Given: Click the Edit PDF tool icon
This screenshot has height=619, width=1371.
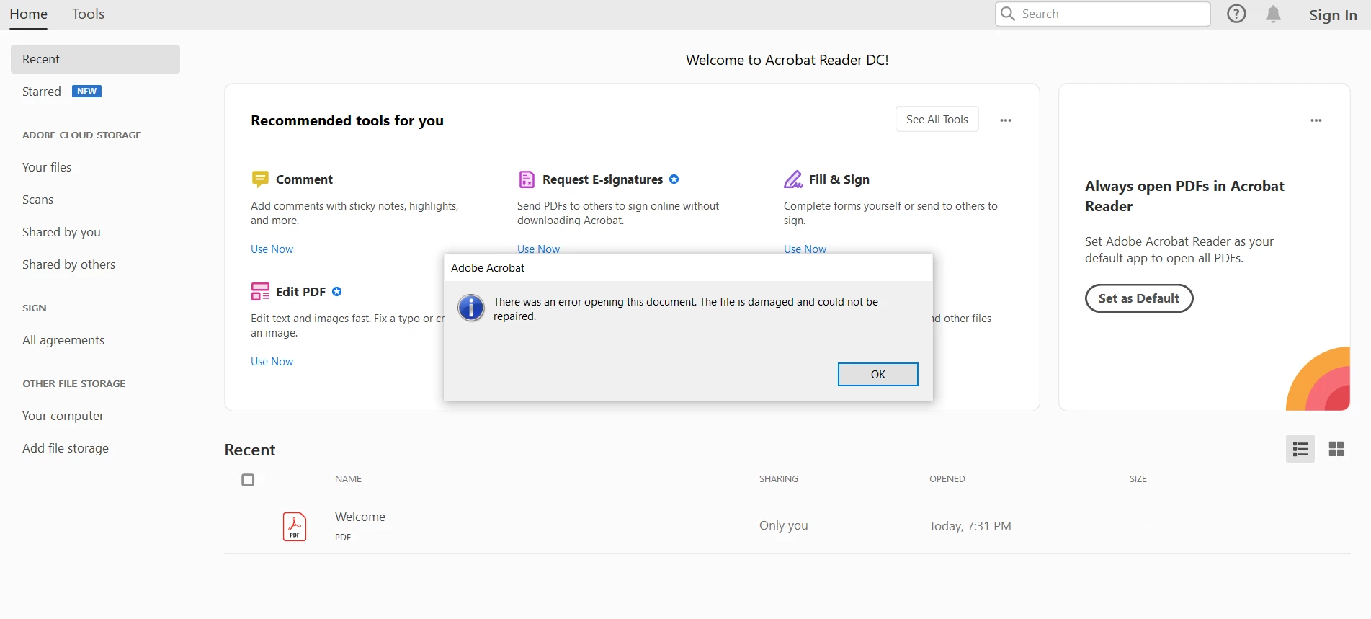Looking at the screenshot, I should click(x=260, y=291).
